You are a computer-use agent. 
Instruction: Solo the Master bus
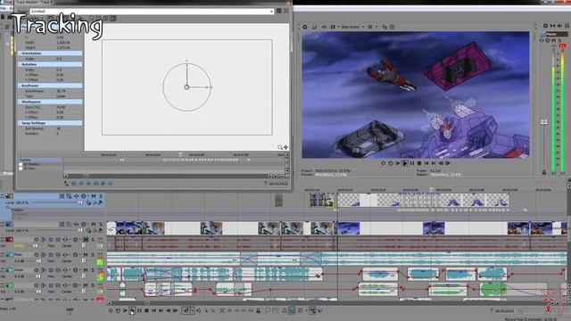559,40
